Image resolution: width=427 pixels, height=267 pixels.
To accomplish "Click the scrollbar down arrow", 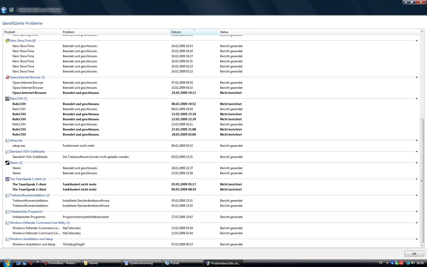I will [422, 245].
